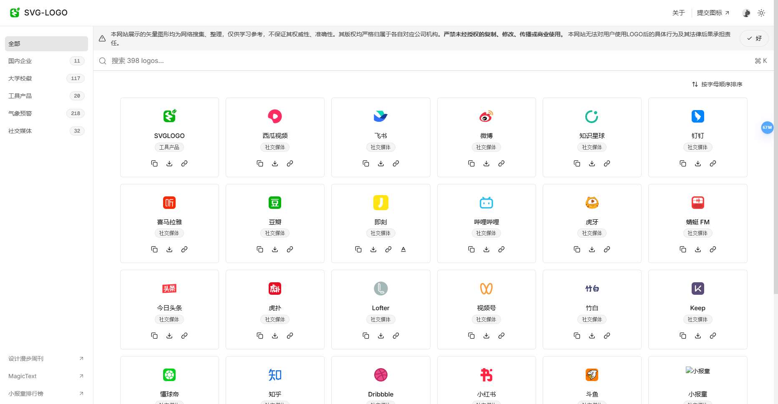Screen dimensions: 778x404
Task: Open the 关于 page
Action: point(678,13)
